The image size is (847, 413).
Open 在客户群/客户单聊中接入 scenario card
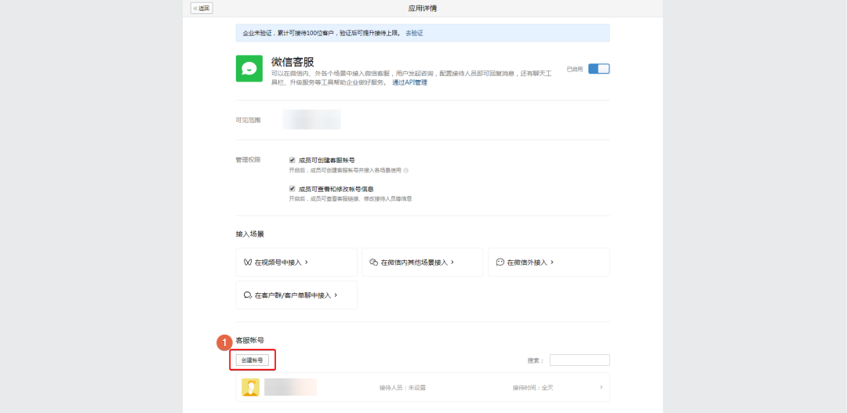pos(296,295)
